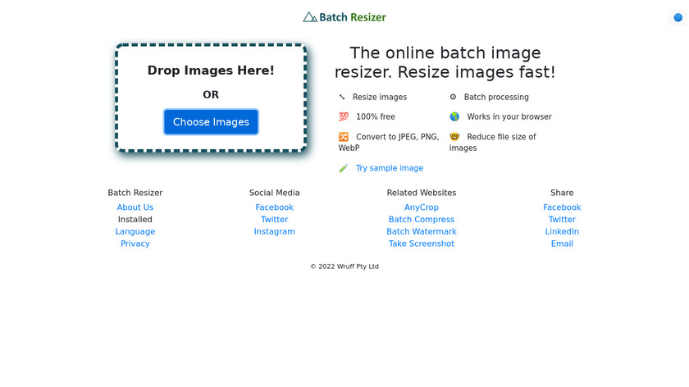Click the Reduce file size of images text
Viewport: 689px width, 387px height.
(493, 143)
